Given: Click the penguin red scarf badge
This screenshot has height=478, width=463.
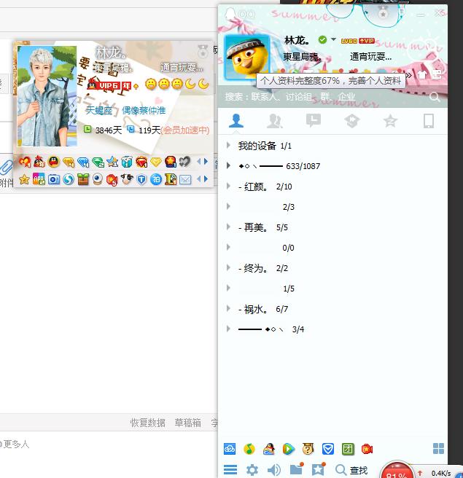Looking at the screenshot, I should [54, 162].
